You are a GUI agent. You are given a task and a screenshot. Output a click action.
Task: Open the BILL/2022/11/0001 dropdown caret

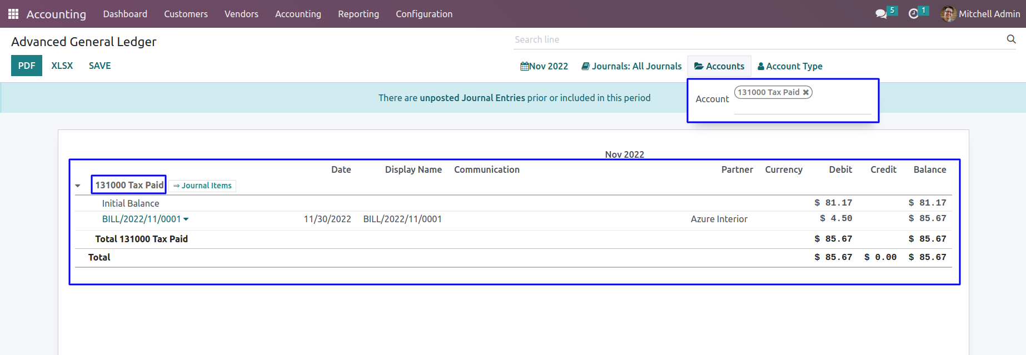[186, 219]
